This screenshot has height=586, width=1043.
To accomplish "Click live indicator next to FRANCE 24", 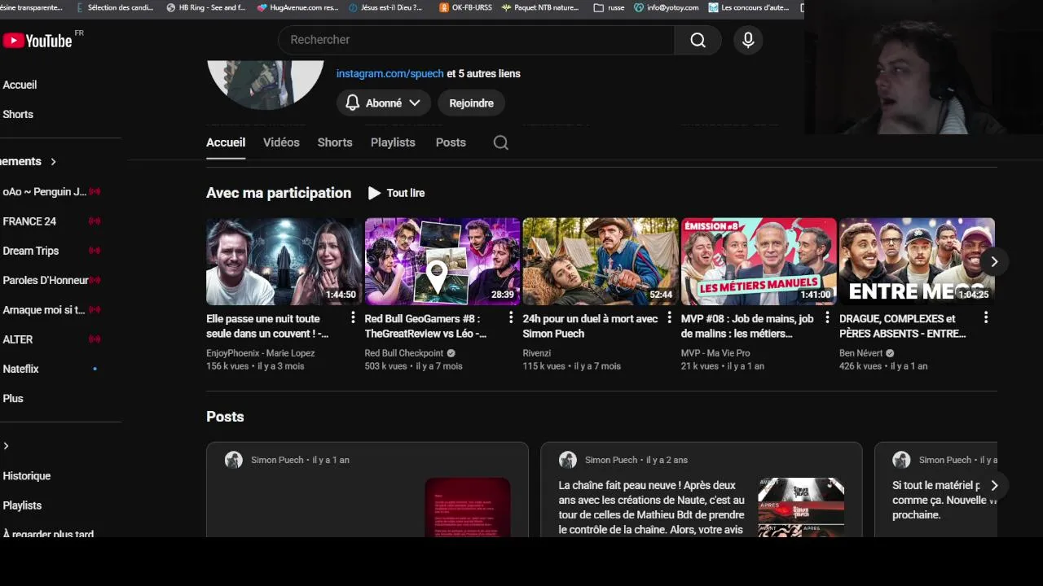I will pos(95,221).
